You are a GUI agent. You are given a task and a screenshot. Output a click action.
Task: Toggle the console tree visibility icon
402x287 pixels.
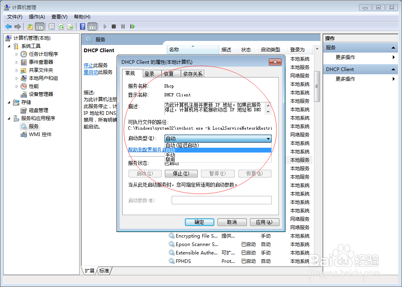pyautogui.click(x=39, y=26)
